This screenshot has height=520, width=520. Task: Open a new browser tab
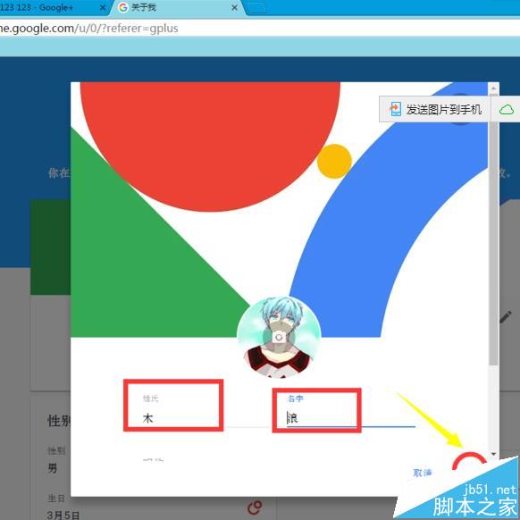(x=256, y=8)
